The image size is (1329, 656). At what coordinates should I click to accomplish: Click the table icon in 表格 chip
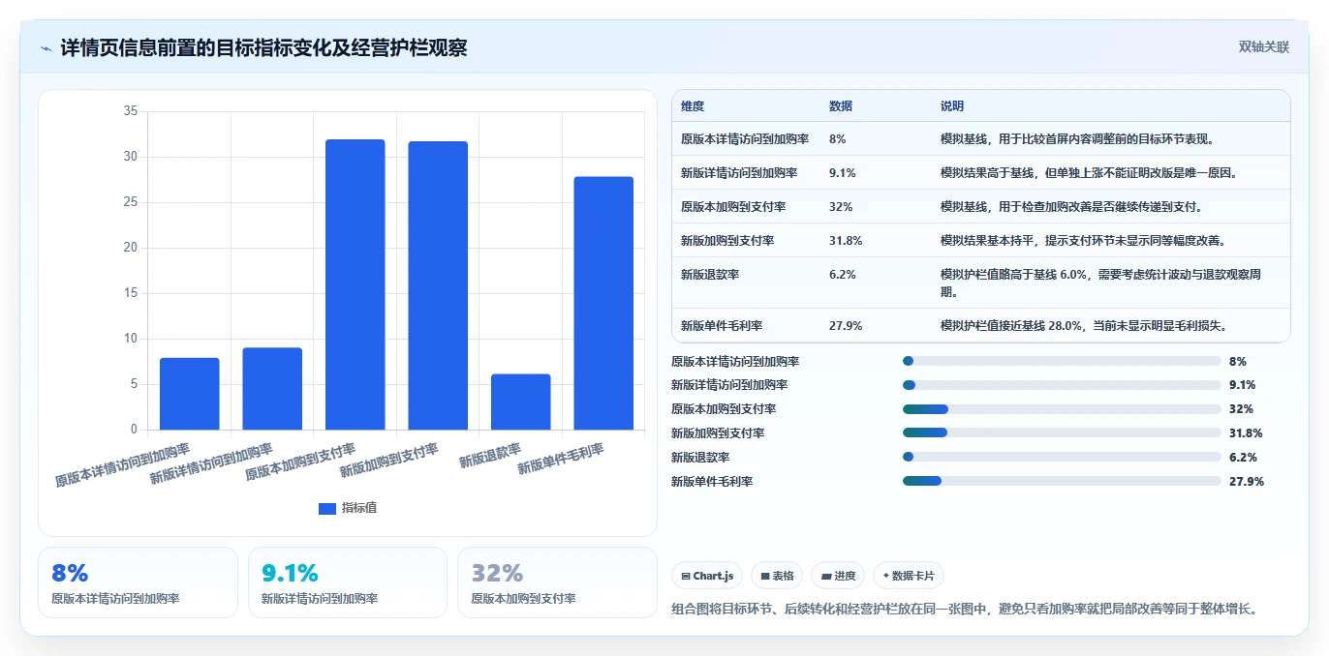click(764, 576)
